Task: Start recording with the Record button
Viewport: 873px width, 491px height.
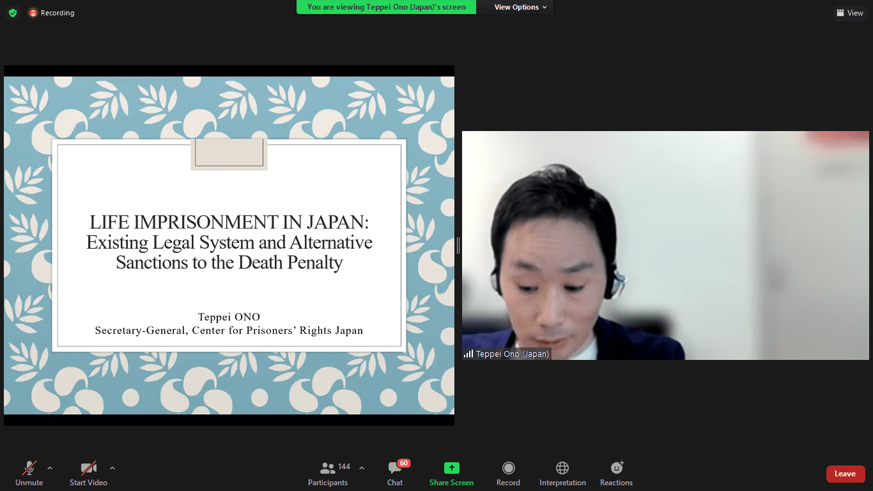Action: (x=508, y=474)
